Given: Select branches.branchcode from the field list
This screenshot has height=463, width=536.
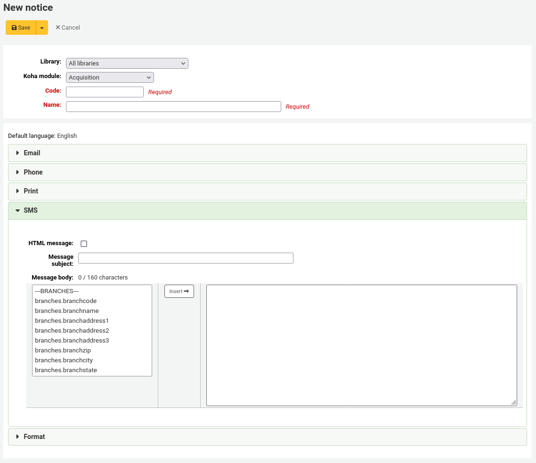Looking at the screenshot, I should [x=66, y=301].
